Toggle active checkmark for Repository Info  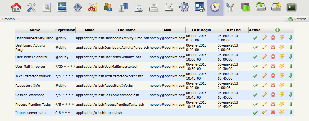click(255, 86)
